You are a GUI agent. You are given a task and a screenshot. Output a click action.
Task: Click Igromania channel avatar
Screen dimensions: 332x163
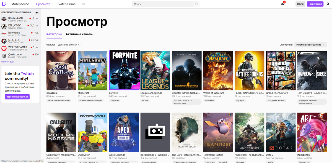(x=4, y=34)
